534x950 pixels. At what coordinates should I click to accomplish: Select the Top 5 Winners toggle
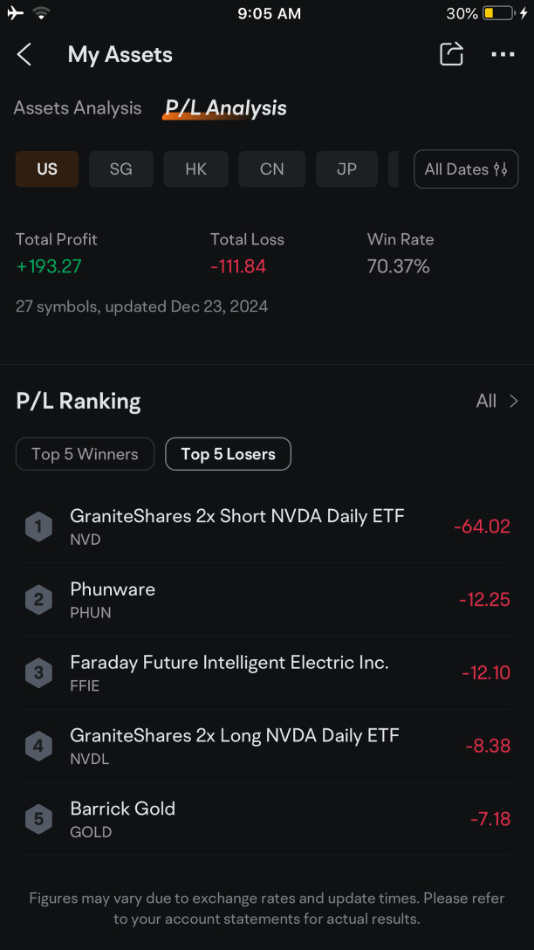point(85,454)
